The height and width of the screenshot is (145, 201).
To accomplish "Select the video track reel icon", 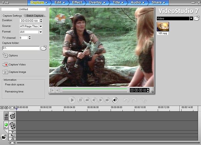I will 12,116.
